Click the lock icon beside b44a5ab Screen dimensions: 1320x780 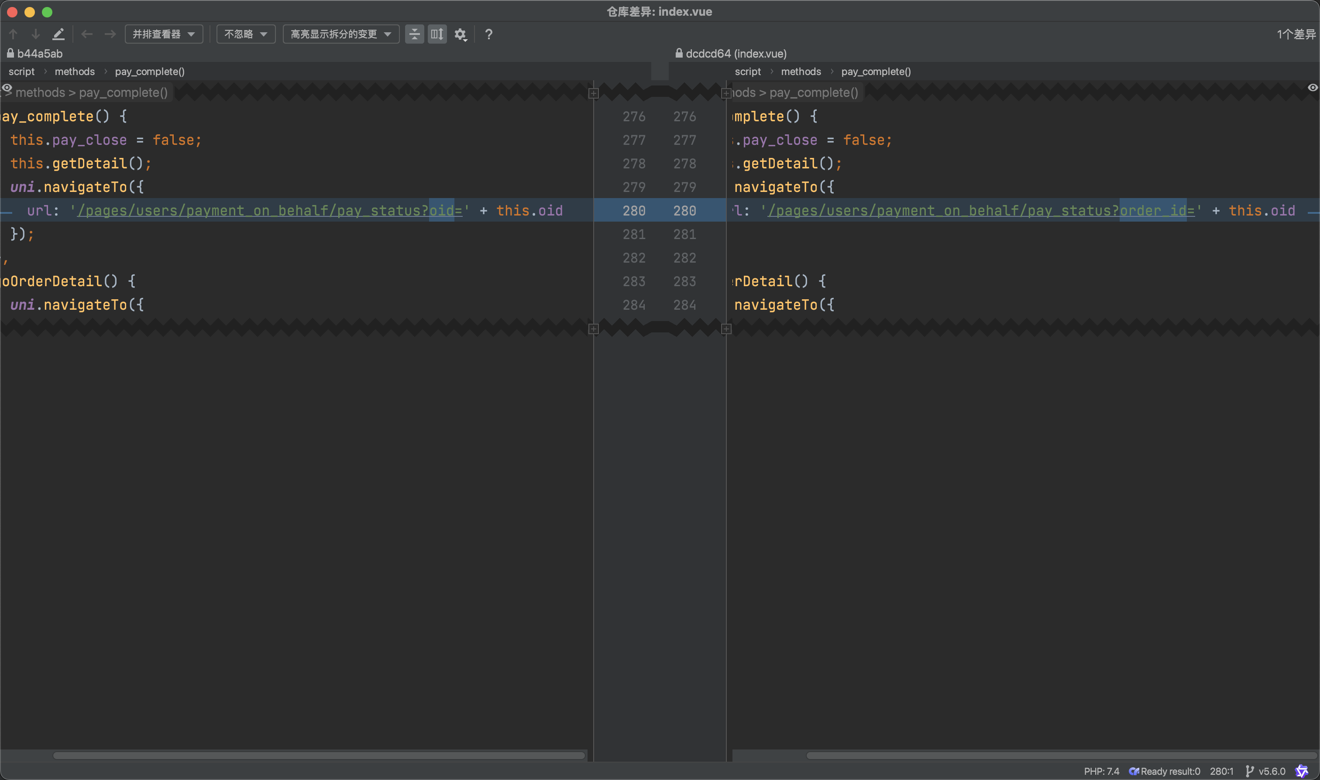click(x=10, y=53)
